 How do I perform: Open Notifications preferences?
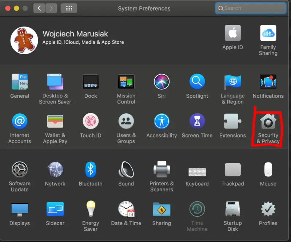[268, 82]
